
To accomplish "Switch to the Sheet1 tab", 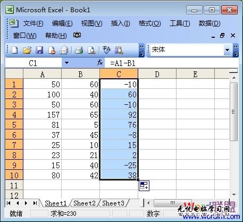I will coord(55,203).
